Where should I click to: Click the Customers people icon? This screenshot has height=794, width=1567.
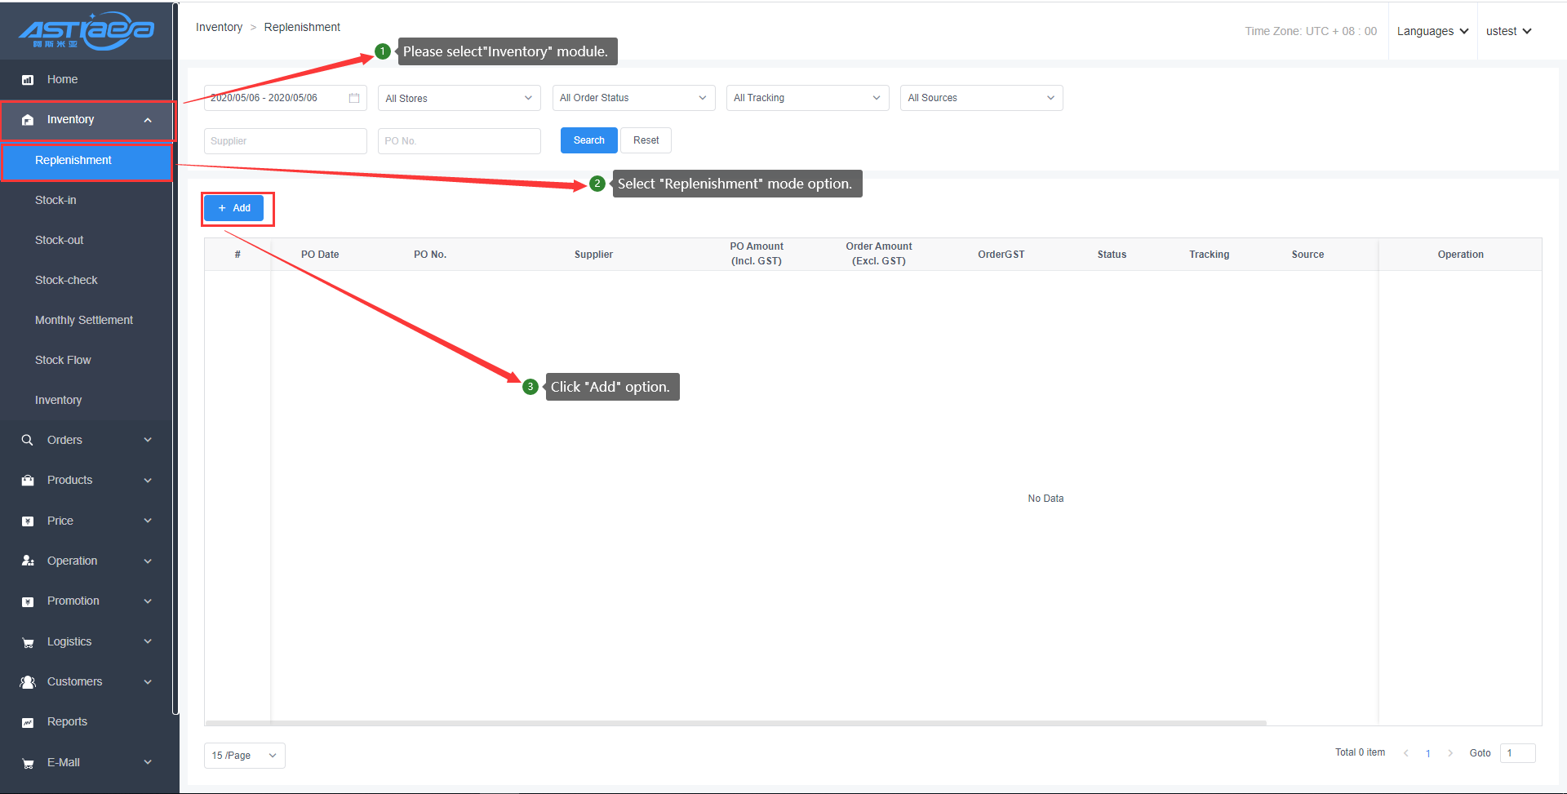28,682
